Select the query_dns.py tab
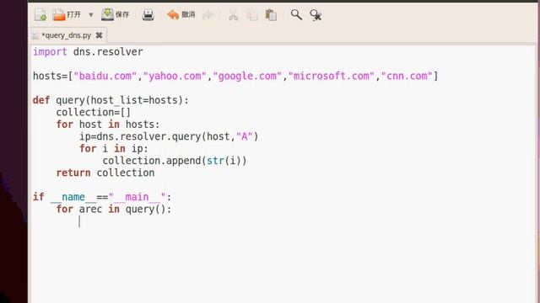This screenshot has width=540, height=303. pos(66,35)
